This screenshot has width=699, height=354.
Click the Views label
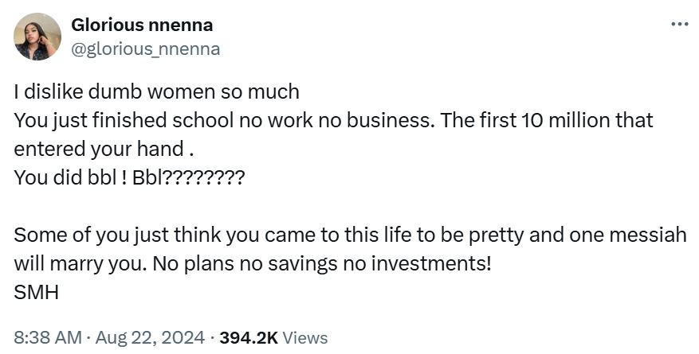pos(305,337)
